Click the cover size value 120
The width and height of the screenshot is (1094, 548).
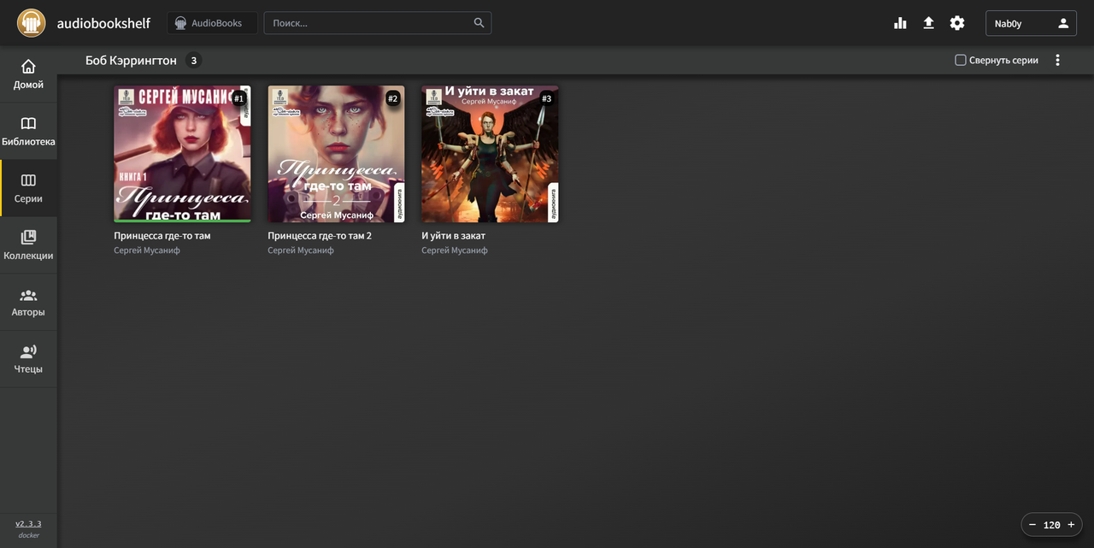click(1052, 525)
